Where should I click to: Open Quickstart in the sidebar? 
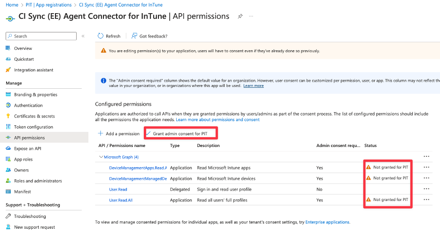pos(24,59)
